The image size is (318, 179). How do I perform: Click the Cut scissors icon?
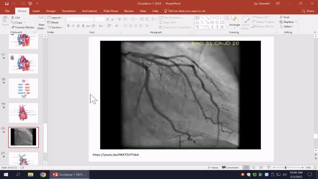[x=13, y=18]
